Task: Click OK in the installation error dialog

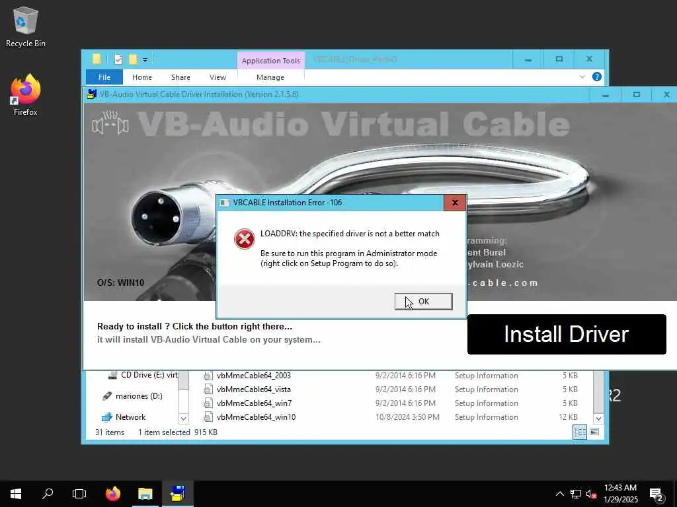Action: click(423, 301)
